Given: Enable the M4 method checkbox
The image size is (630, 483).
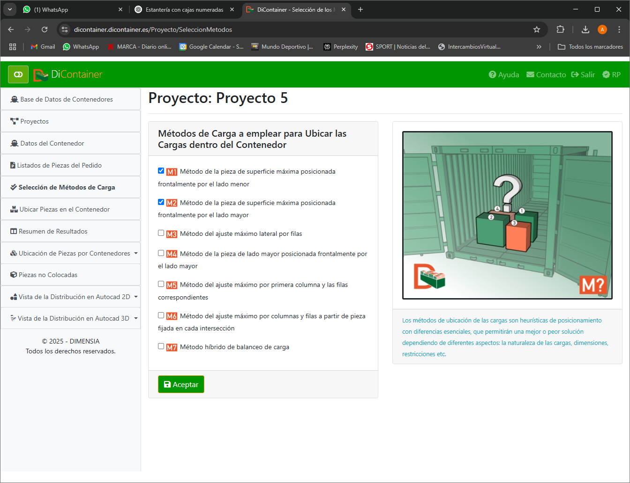Looking at the screenshot, I should pyautogui.click(x=161, y=253).
